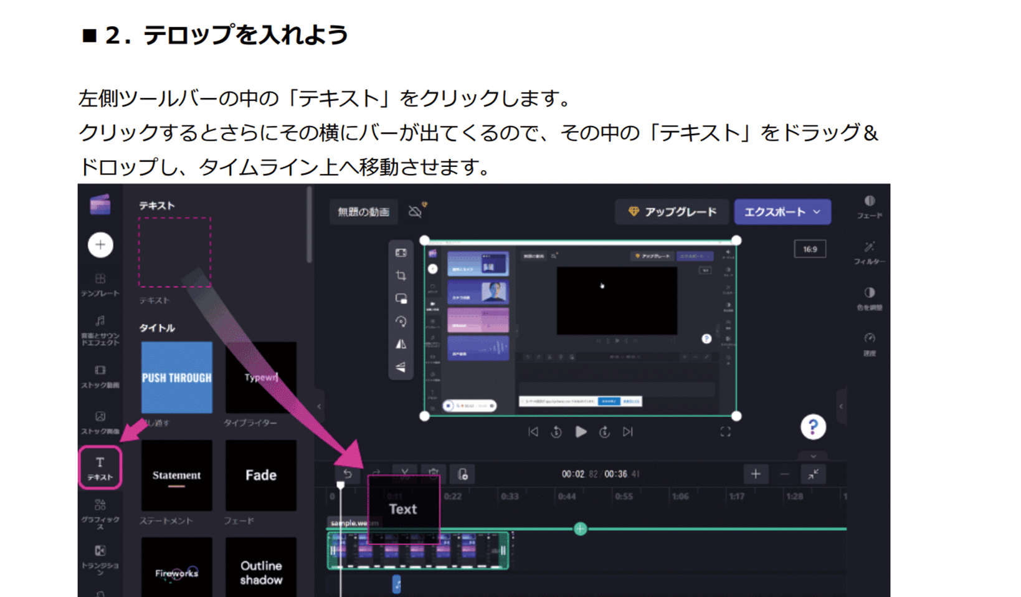Screen dimensions: 1021x597
Task: Click the rotate icon in preview toolbar
Action: [x=401, y=322]
